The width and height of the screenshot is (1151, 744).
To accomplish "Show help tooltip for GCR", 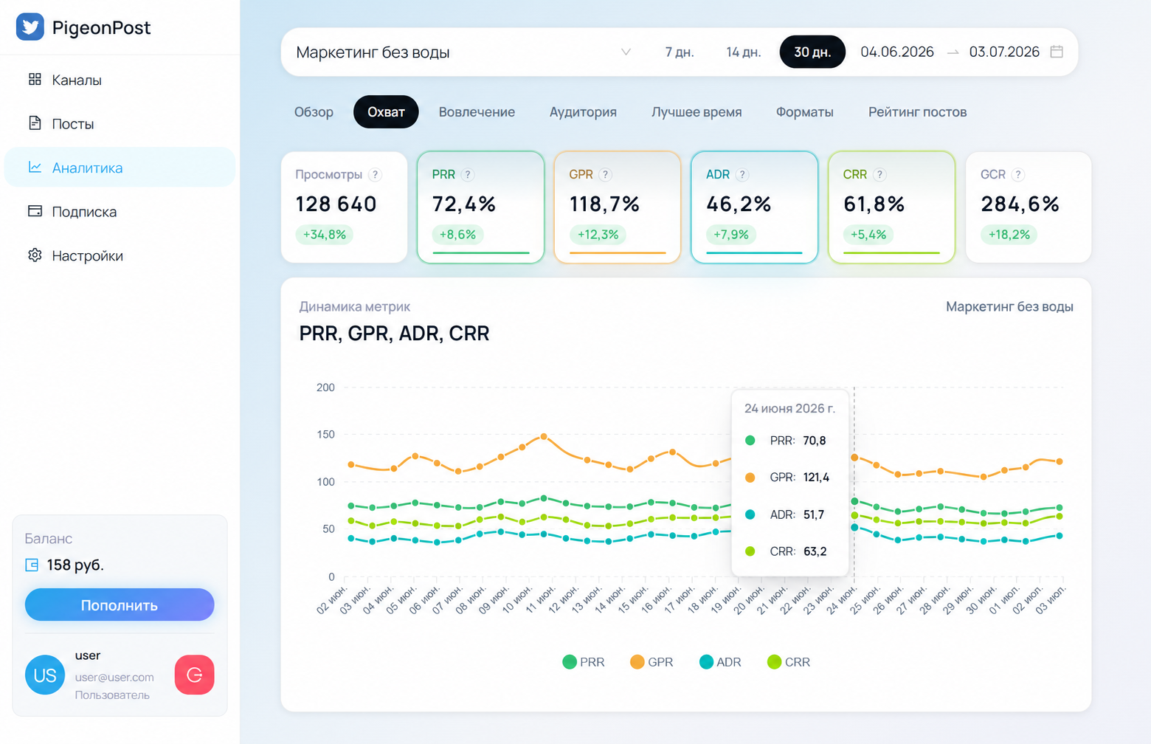I will click(x=1018, y=175).
